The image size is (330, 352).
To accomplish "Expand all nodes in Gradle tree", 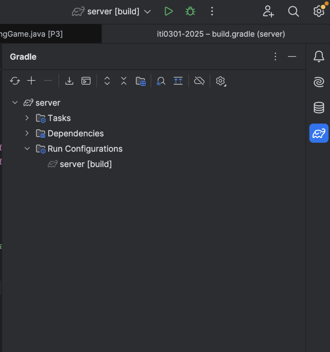I will pos(107,81).
